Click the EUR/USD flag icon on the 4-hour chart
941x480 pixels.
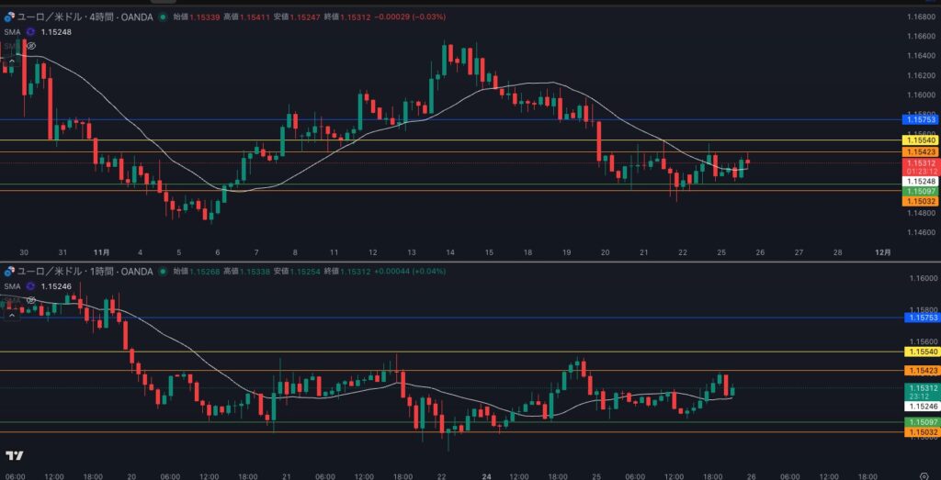(9, 17)
